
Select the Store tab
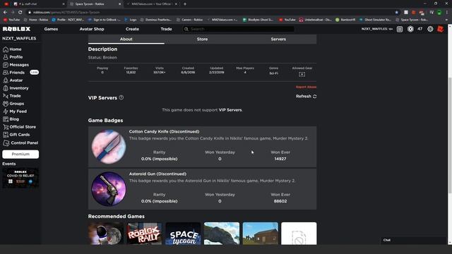[203, 40]
